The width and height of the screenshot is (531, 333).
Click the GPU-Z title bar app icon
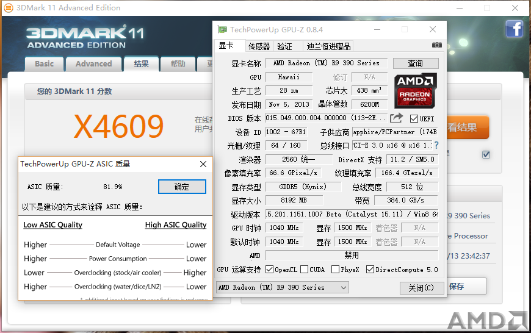coord(222,29)
